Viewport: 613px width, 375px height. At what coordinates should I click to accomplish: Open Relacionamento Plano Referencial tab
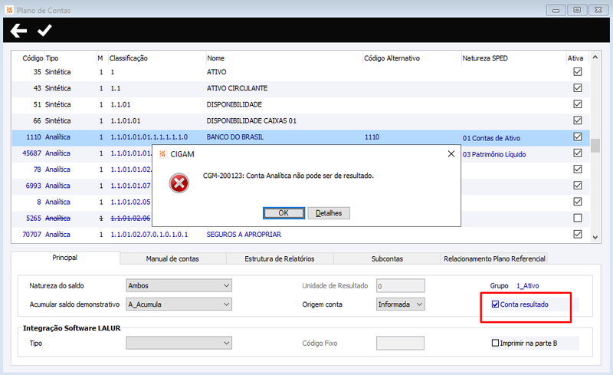pos(494,258)
